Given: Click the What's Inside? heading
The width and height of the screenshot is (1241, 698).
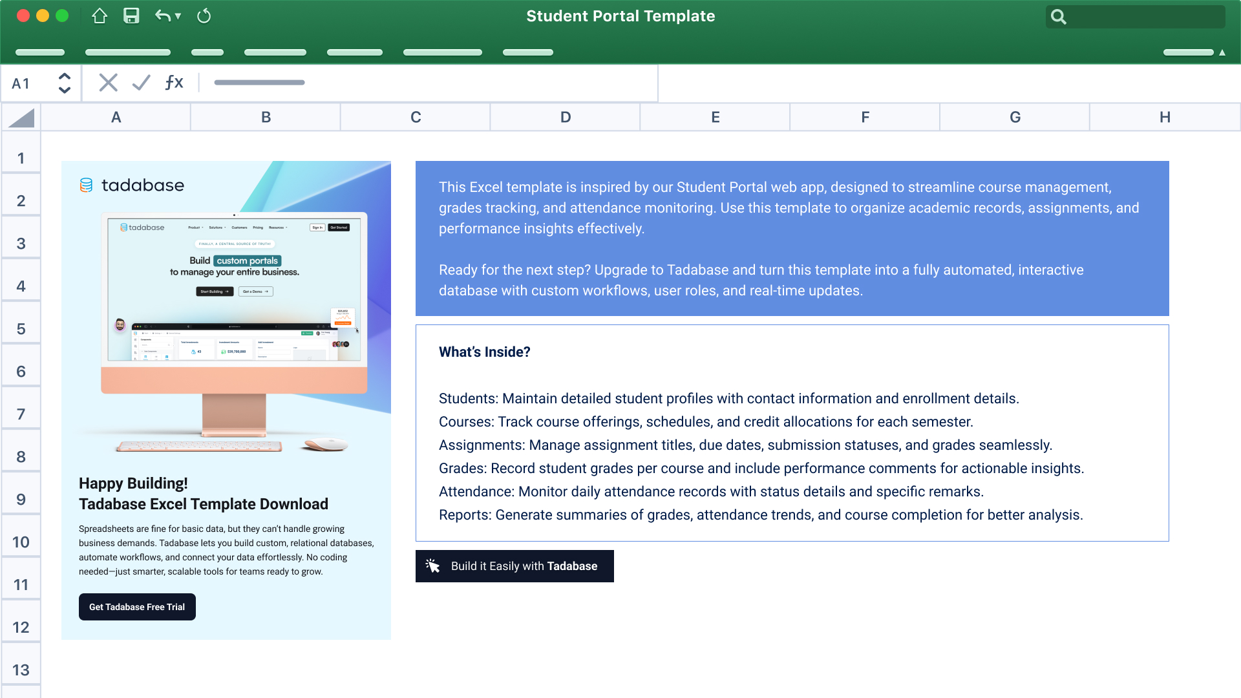Looking at the screenshot, I should pyautogui.click(x=485, y=352).
